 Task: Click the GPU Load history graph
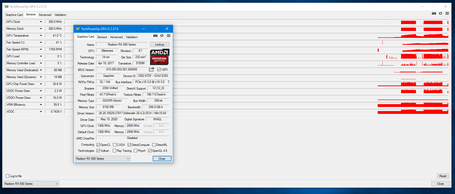pyautogui.click(x=256, y=56)
